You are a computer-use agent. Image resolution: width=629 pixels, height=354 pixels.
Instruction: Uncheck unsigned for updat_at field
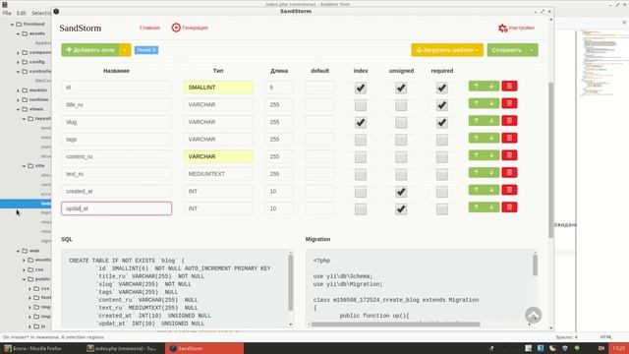coord(401,209)
